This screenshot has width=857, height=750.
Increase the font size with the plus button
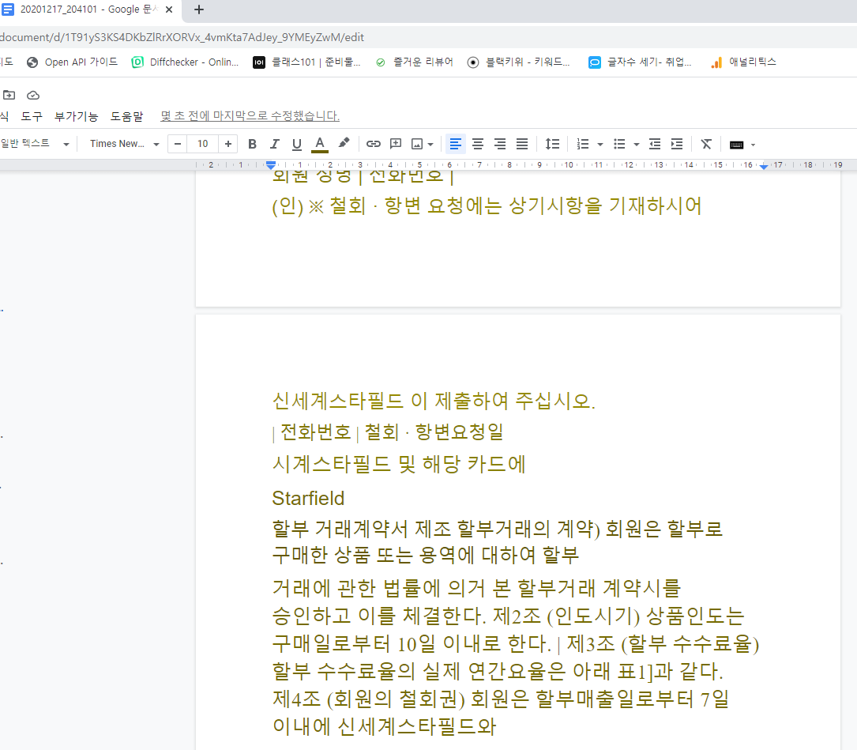[x=228, y=144]
